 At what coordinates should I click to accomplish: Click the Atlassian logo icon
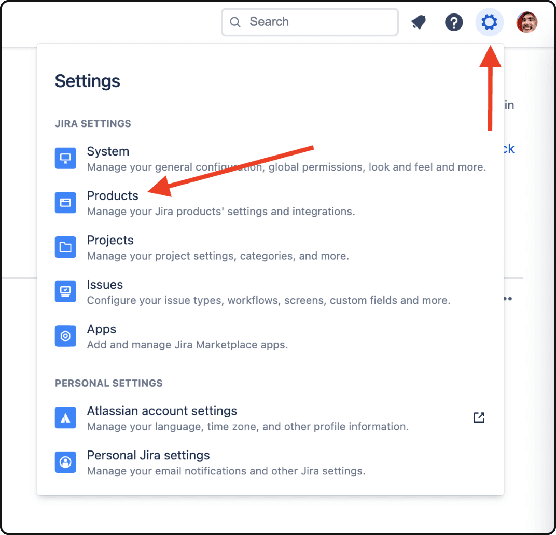tap(65, 418)
